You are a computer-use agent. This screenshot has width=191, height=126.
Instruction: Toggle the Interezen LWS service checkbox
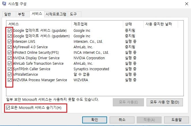(10, 41)
